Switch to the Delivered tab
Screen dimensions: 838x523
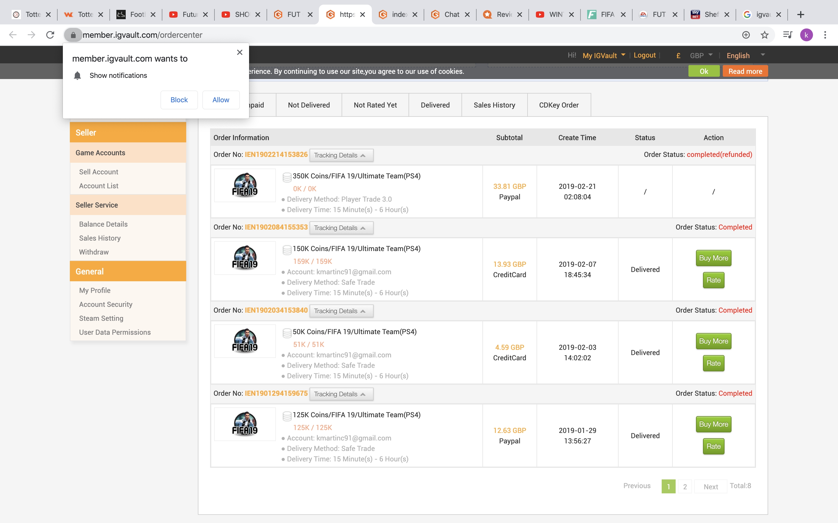point(435,105)
